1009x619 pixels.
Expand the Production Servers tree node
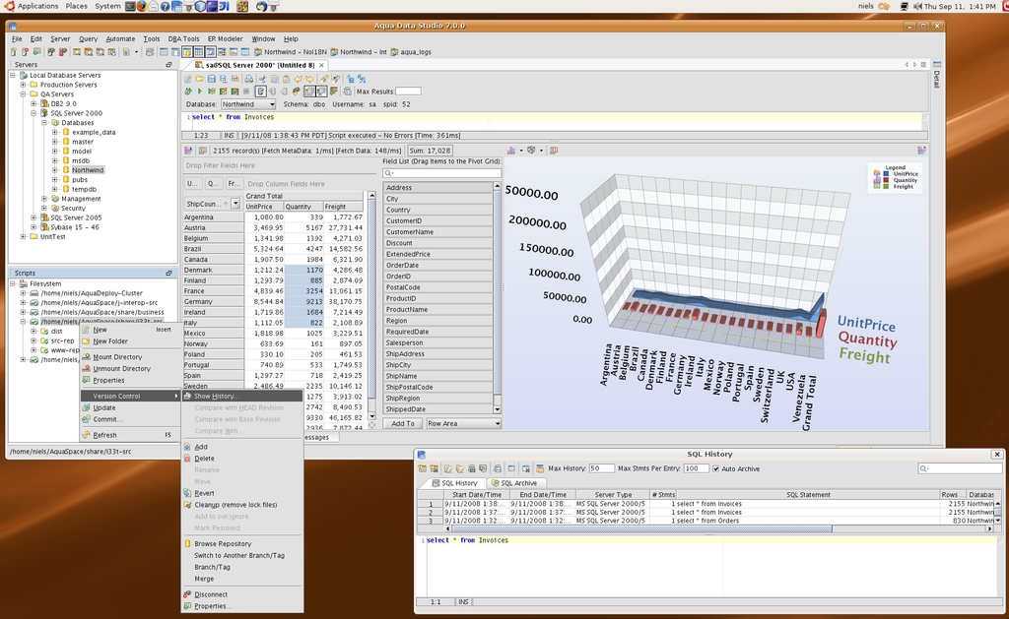[x=22, y=85]
